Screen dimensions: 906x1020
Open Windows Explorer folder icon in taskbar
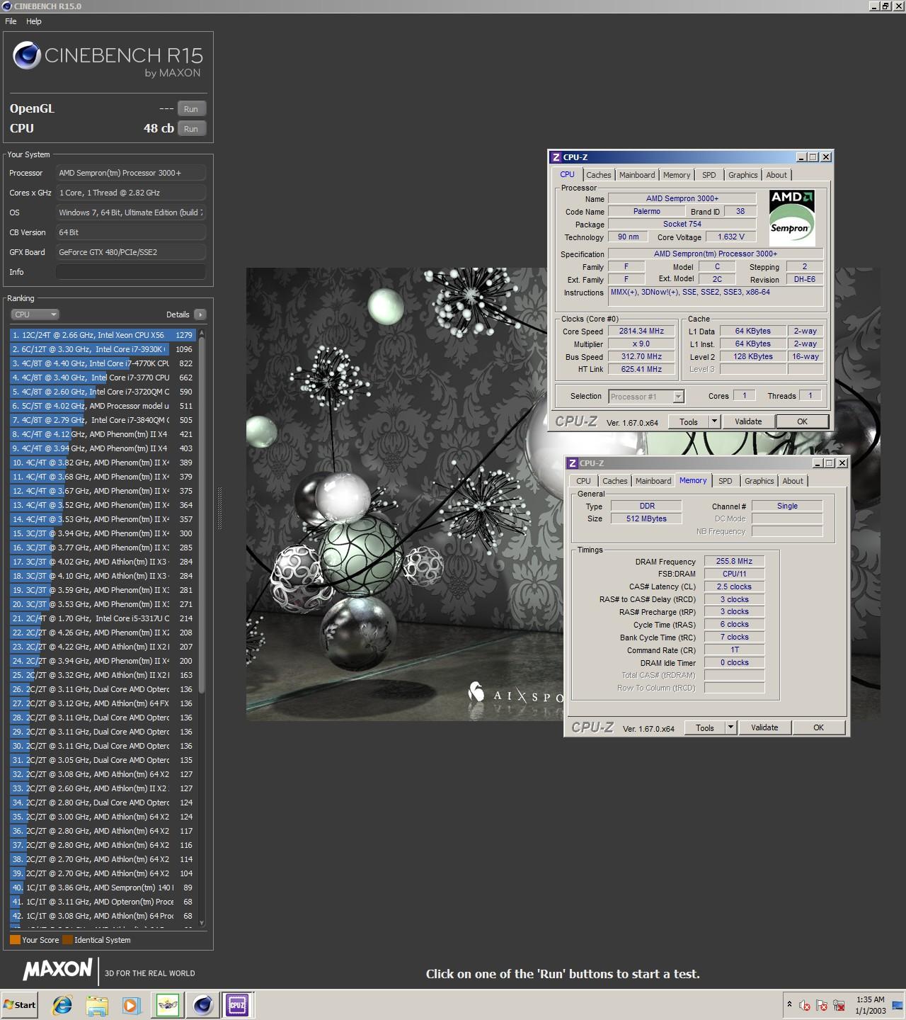(x=97, y=1004)
